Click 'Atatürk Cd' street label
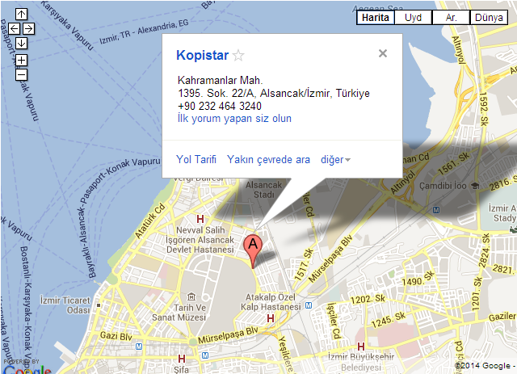The width and height of the screenshot is (517, 374). (x=150, y=221)
